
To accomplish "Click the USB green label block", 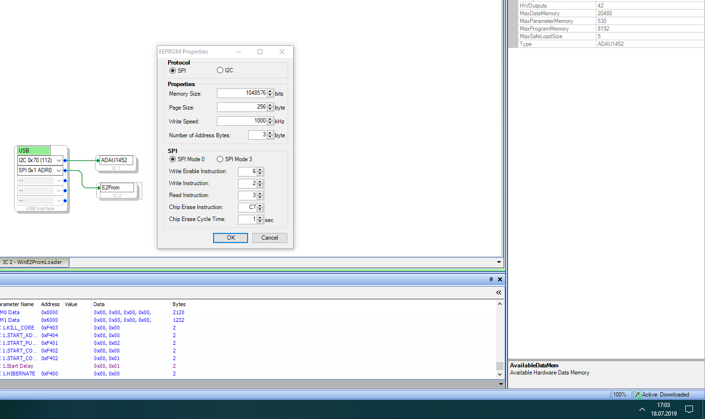I will pos(34,151).
